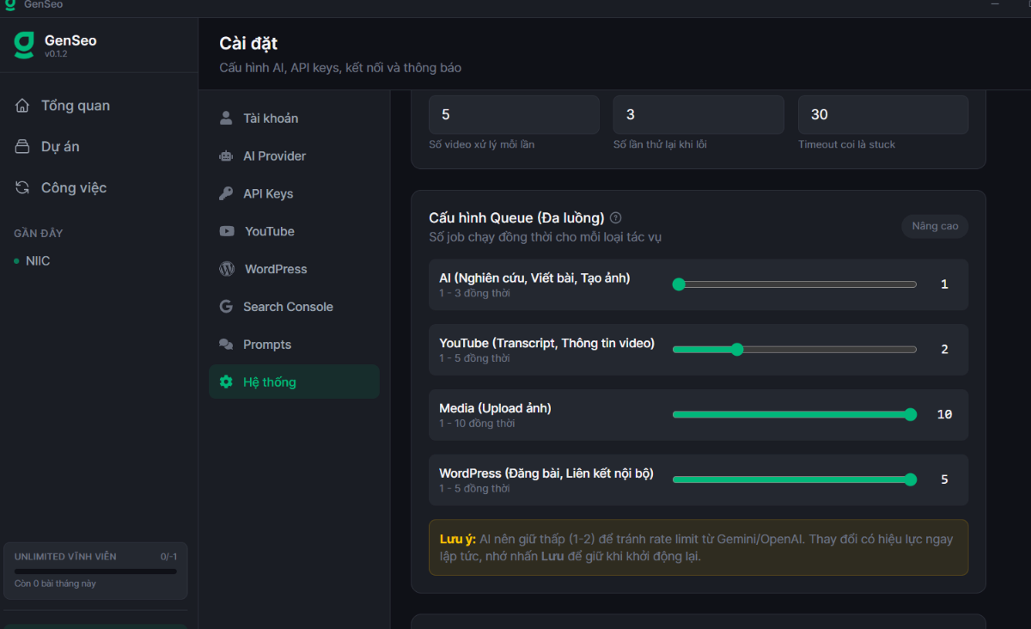Open the WordPress icon in settings sidebar

pos(225,269)
